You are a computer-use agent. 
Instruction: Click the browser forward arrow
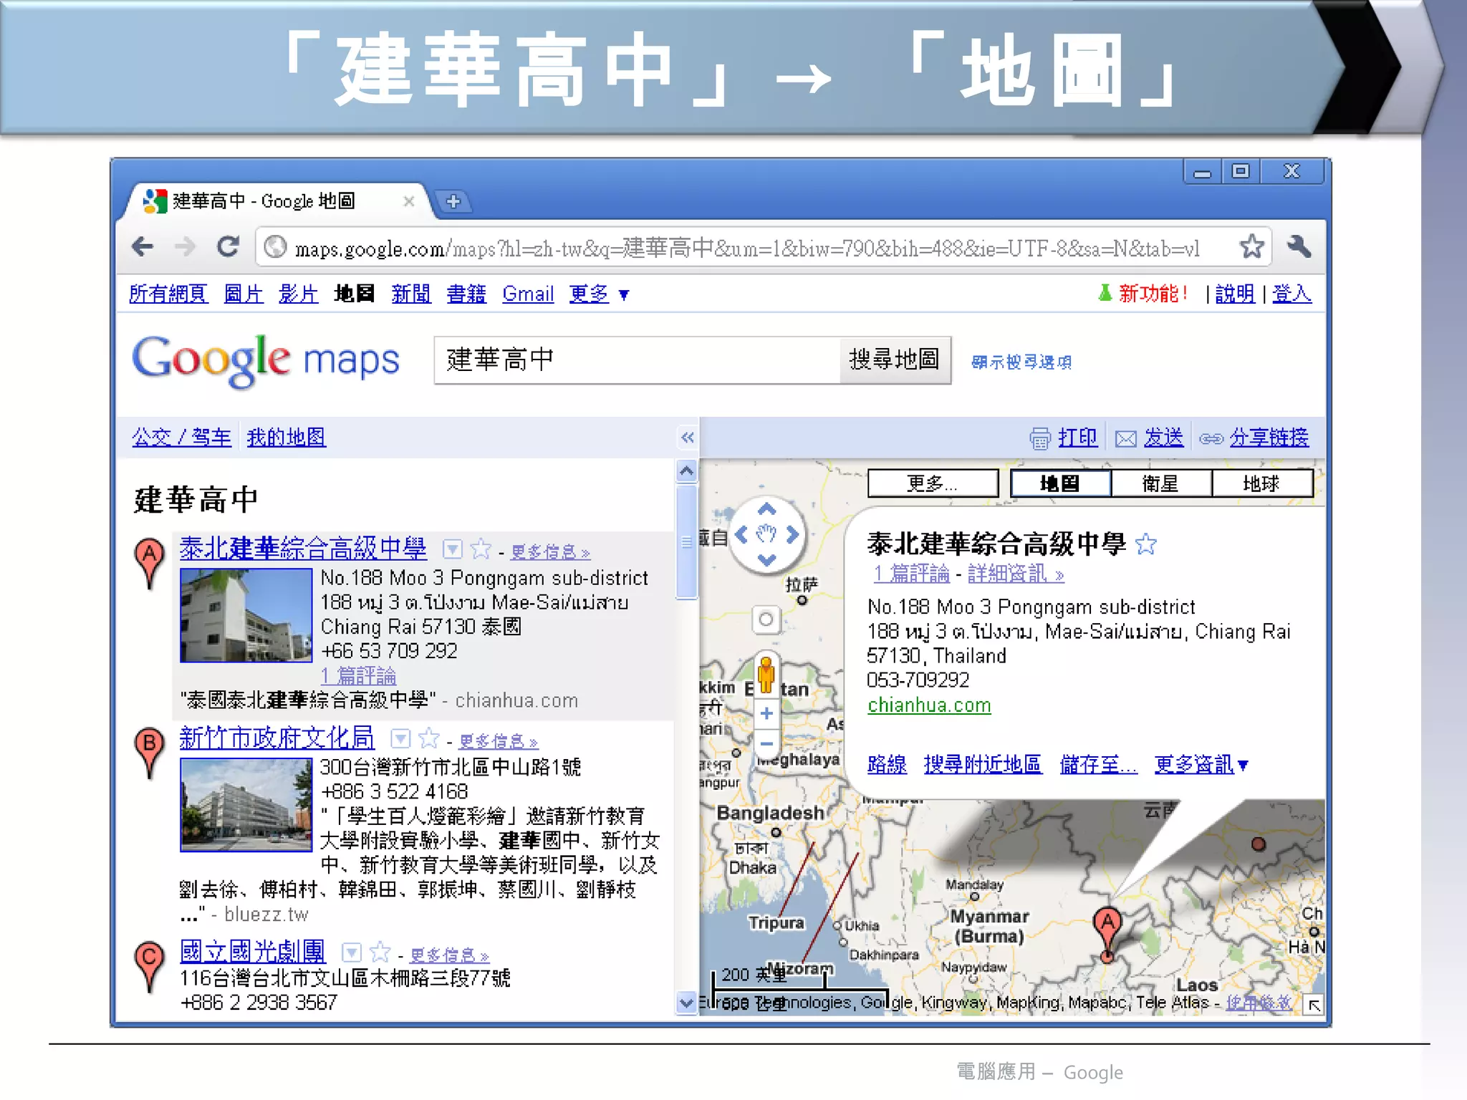pyautogui.click(x=185, y=247)
